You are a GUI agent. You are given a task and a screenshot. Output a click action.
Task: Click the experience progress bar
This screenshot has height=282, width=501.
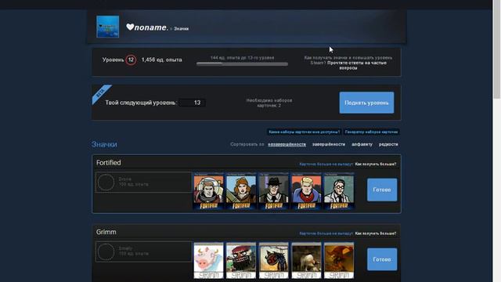242,64
